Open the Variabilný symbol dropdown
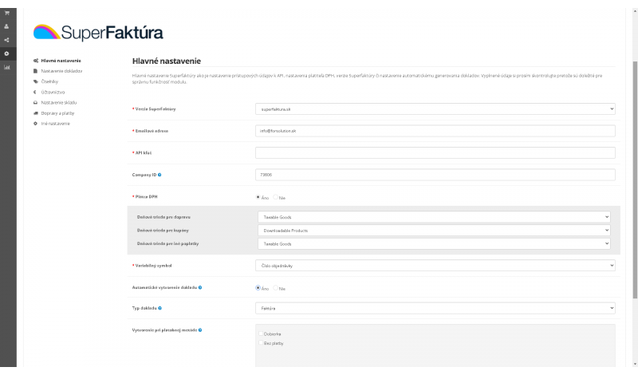Viewport: 638px width, 375px height. point(435,266)
